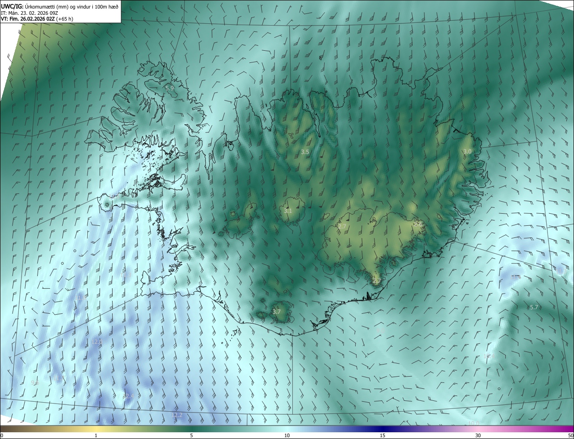Click the 10 tick on the color scale
This screenshot has height=439, width=574.
pos(287,436)
